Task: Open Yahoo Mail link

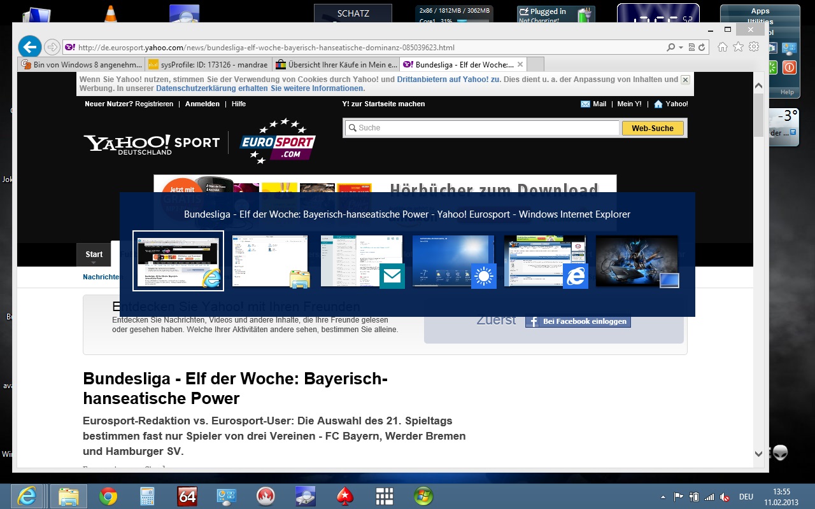Action: tap(593, 104)
